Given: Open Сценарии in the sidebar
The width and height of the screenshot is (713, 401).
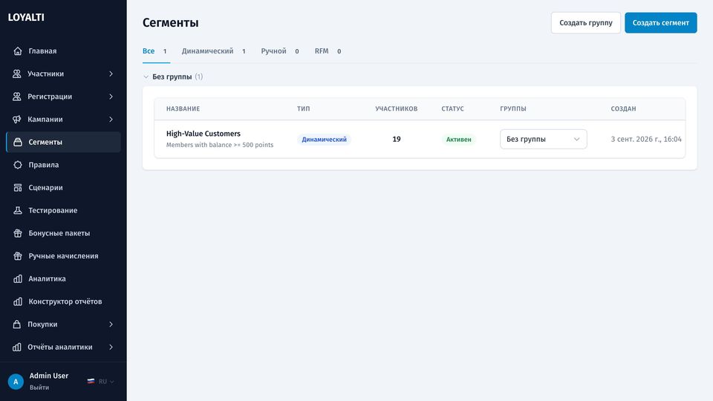Looking at the screenshot, I should [x=63, y=187].
